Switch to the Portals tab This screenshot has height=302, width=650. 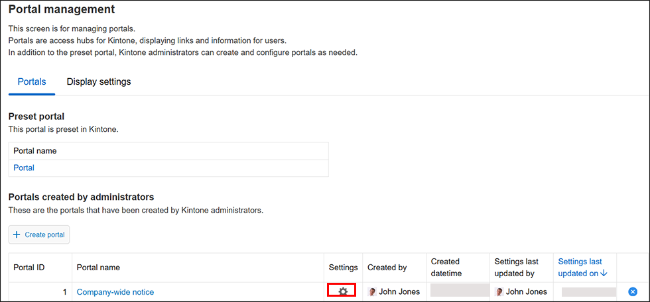tap(32, 82)
